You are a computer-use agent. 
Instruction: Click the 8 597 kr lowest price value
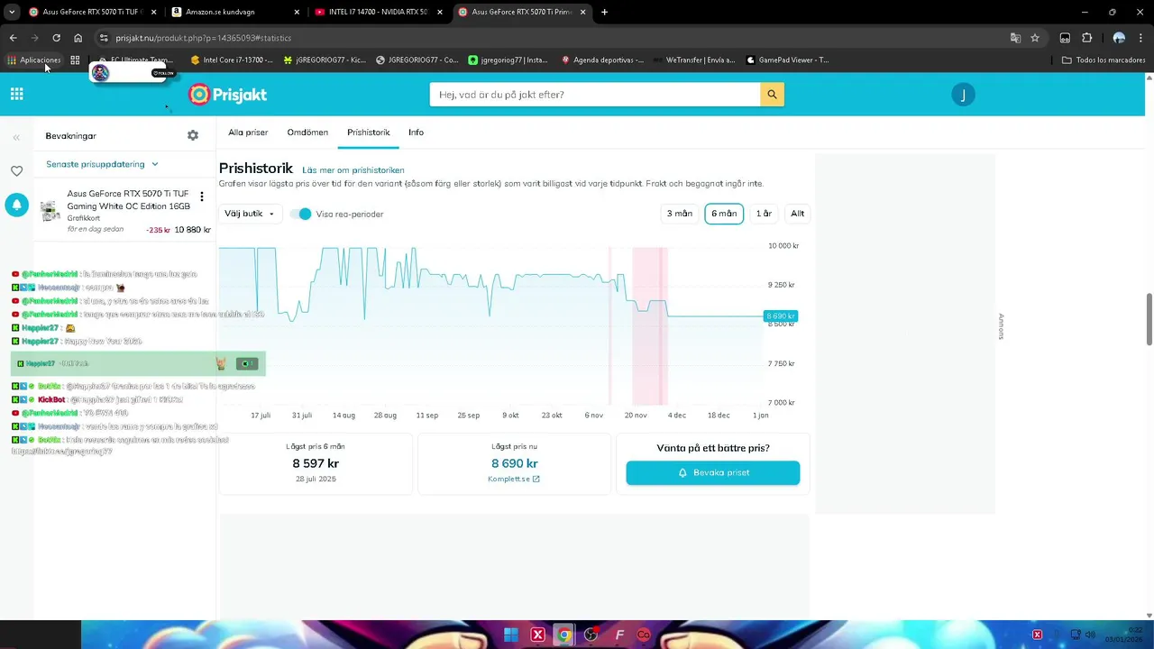coord(316,463)
